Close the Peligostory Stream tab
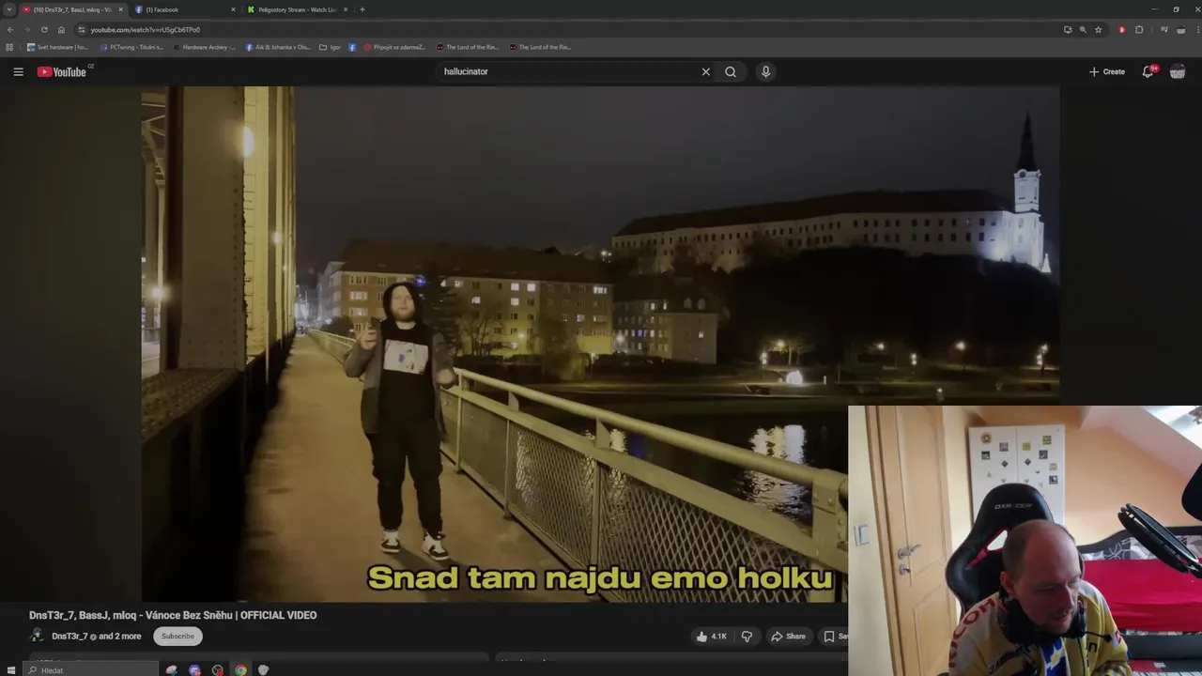The image size is (1202, 676). (x=346, y=9)
